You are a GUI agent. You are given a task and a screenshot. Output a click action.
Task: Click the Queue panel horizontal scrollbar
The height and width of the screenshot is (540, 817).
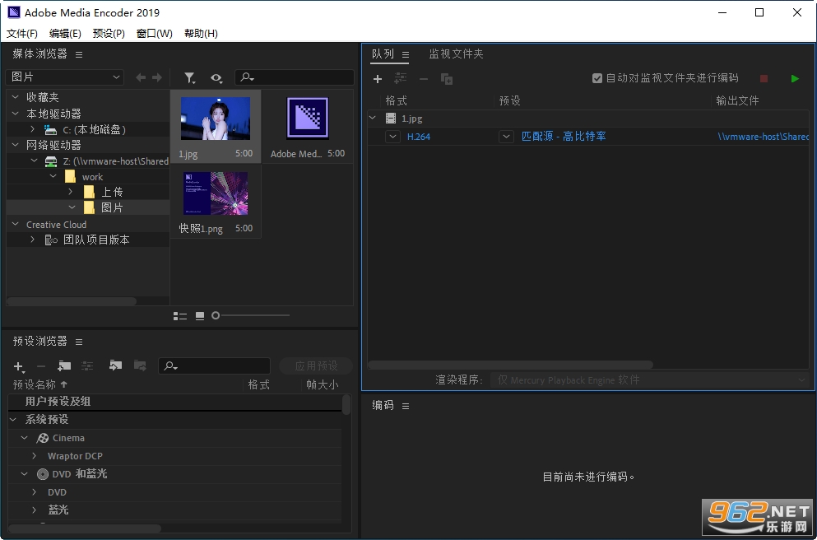coord(510,365)
